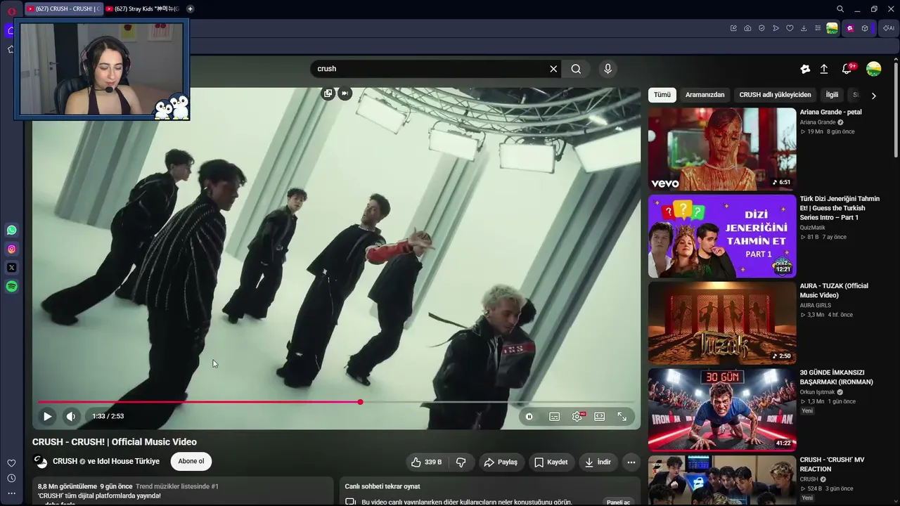This screenshot has width=900, height=506.
Task: Toggle autoplay switch in video player
Action: click(529, 416)
